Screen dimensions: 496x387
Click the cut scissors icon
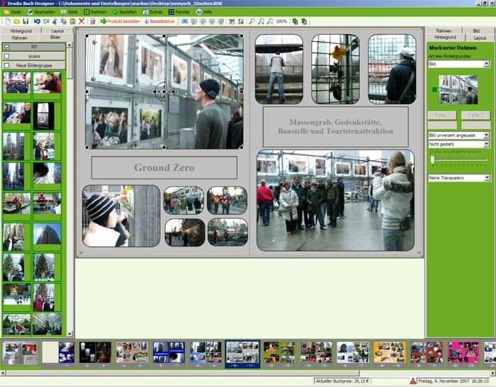(x=55, y=21)
